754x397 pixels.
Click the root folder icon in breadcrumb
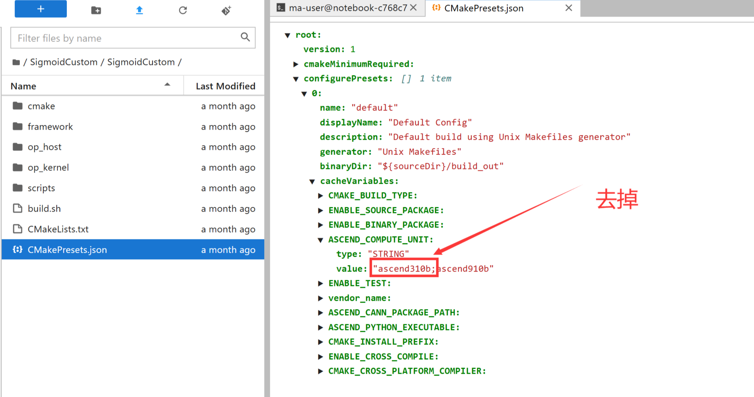tap(16, 62)
